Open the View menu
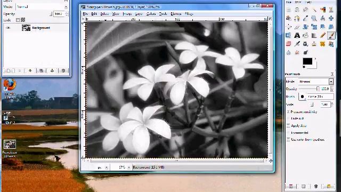341x192 pixels. tap(116, 14)
